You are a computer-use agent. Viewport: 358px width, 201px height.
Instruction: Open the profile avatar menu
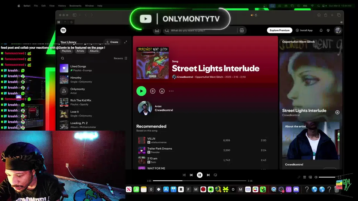(338, 30)
